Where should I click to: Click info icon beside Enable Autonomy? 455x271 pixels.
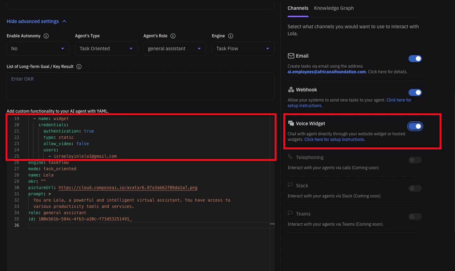[46, 36]
